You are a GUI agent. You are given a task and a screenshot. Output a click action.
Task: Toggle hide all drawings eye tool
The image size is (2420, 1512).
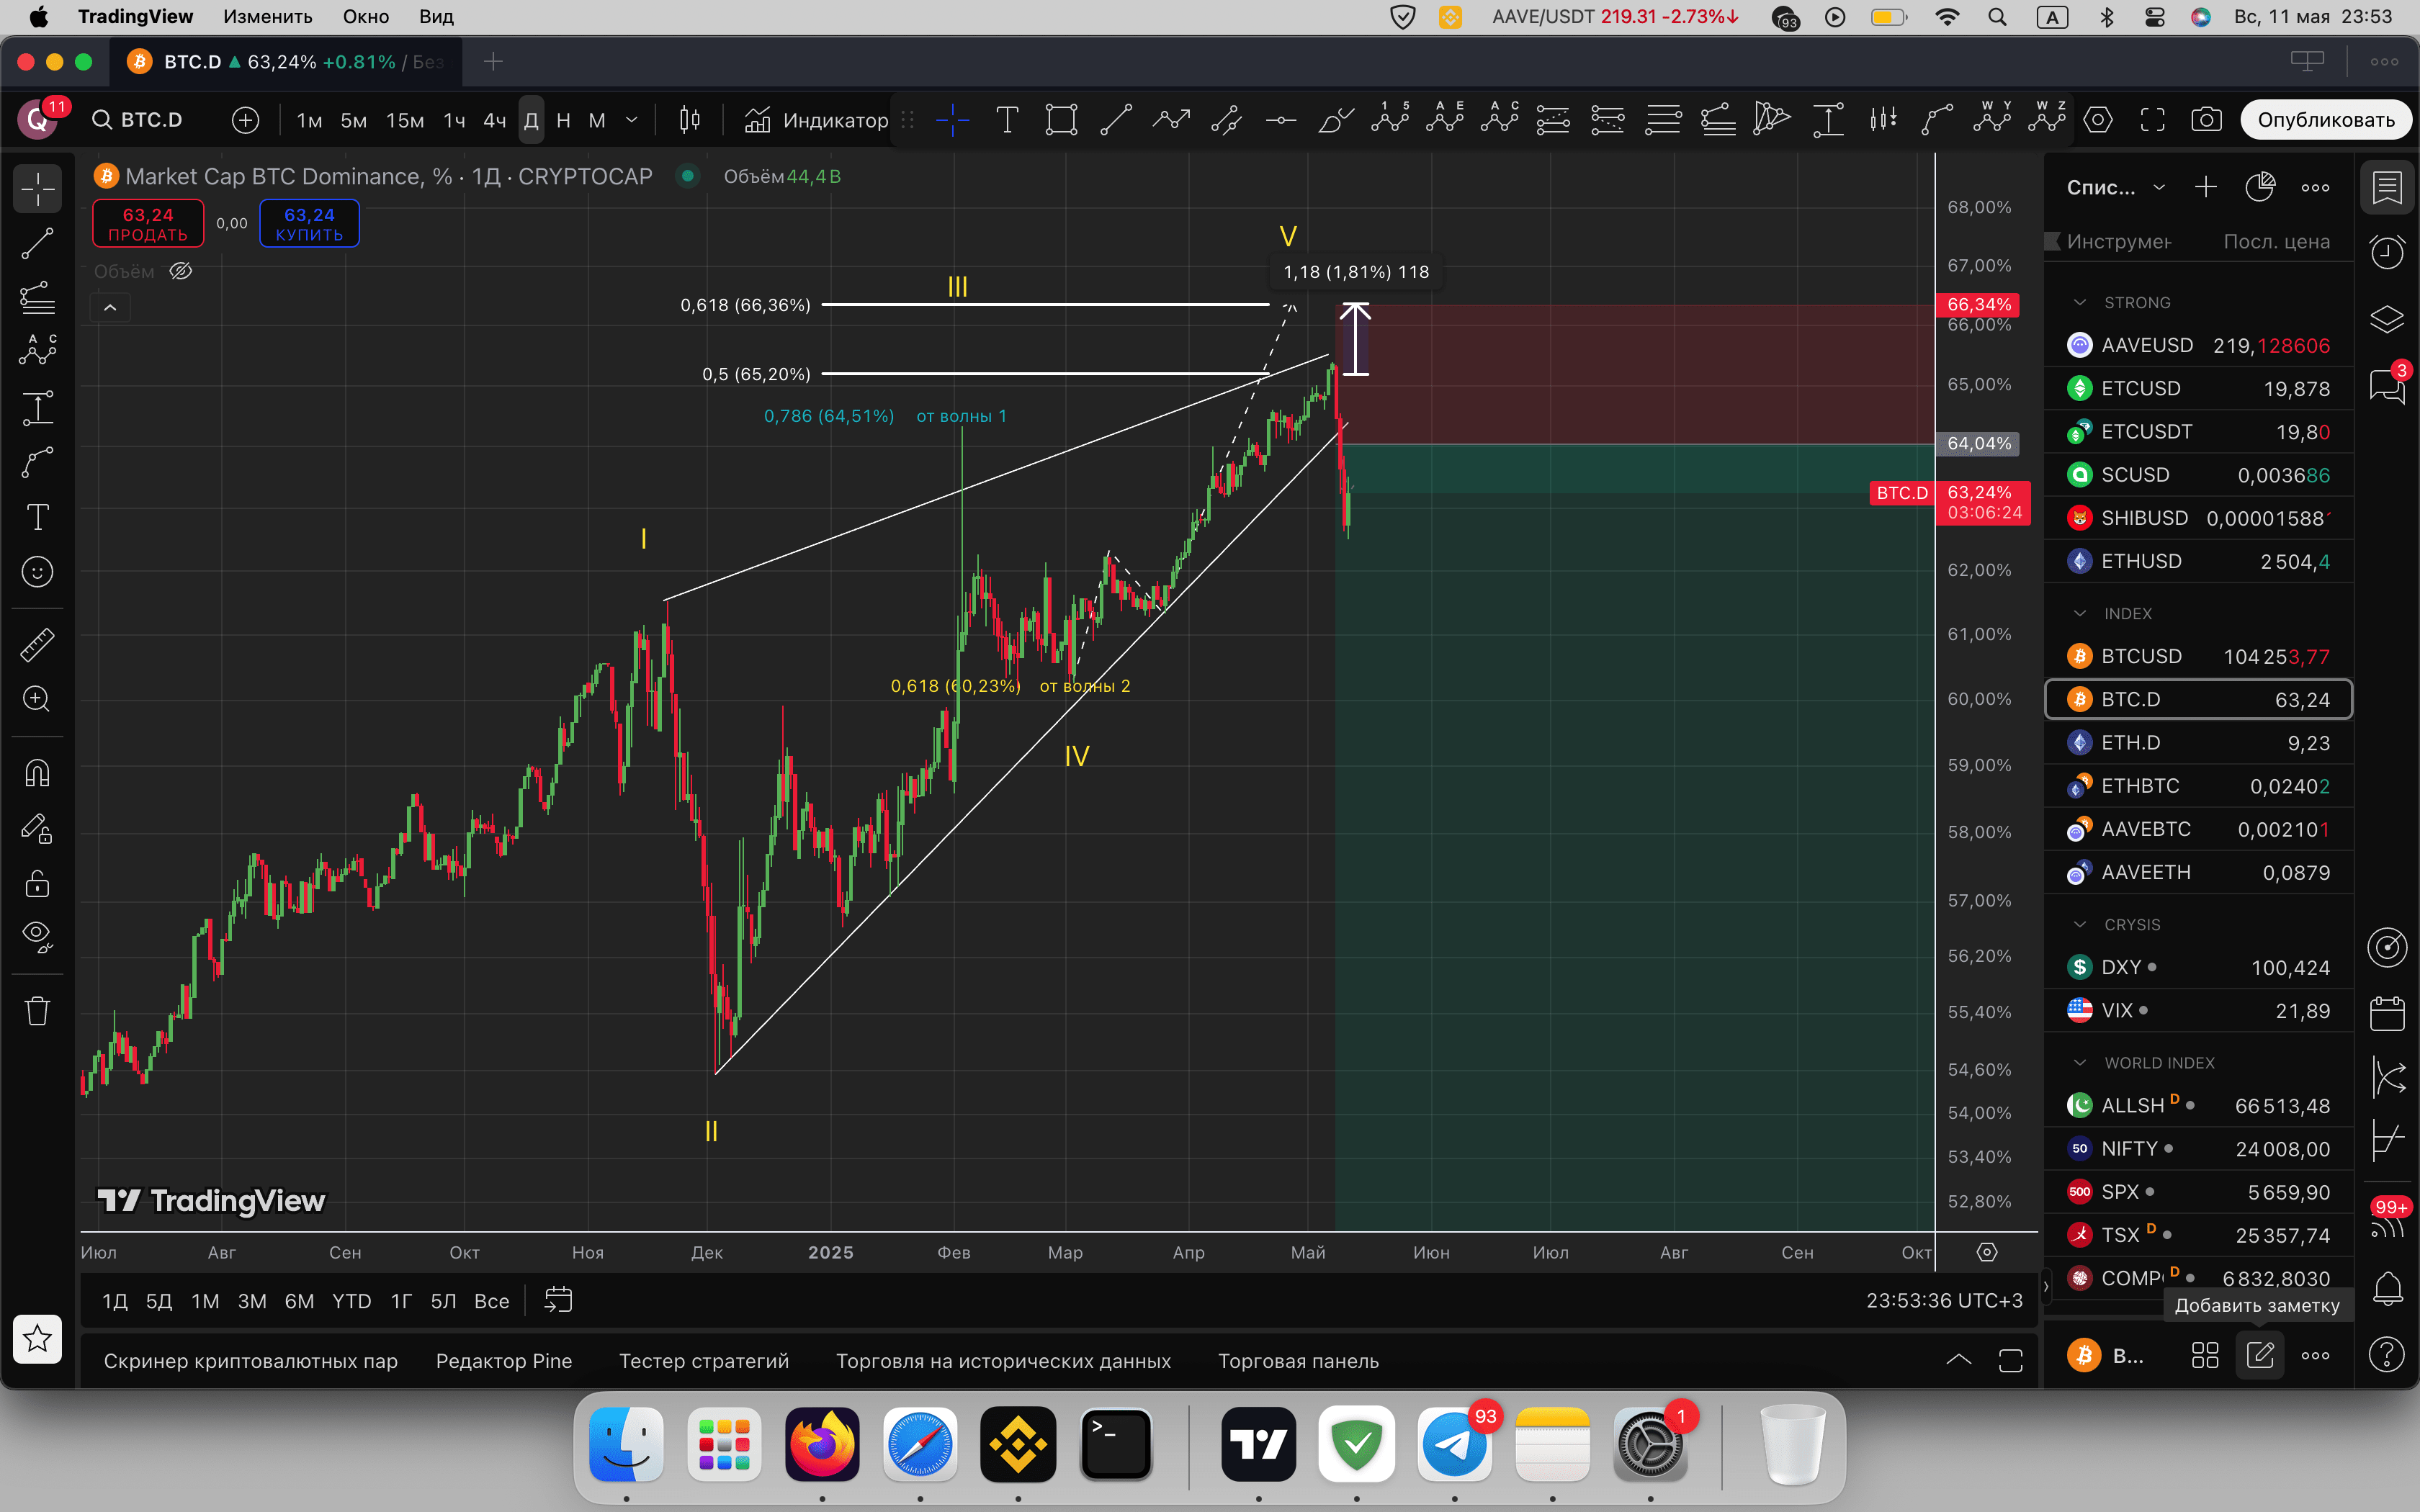point(37,935)
